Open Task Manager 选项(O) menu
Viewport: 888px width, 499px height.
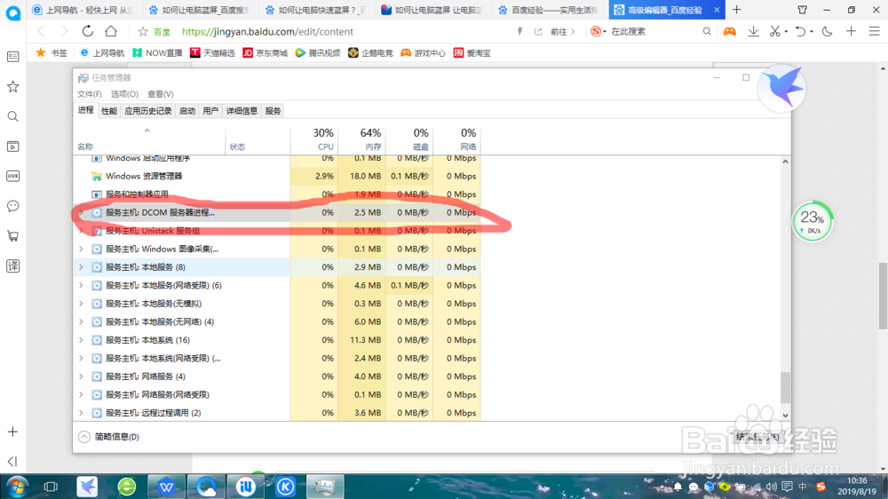124,94
